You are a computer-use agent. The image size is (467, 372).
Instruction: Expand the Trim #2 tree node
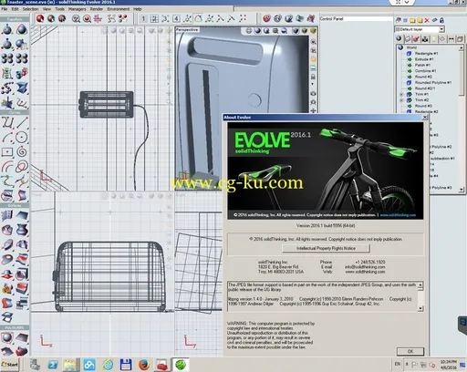point(401,100)
